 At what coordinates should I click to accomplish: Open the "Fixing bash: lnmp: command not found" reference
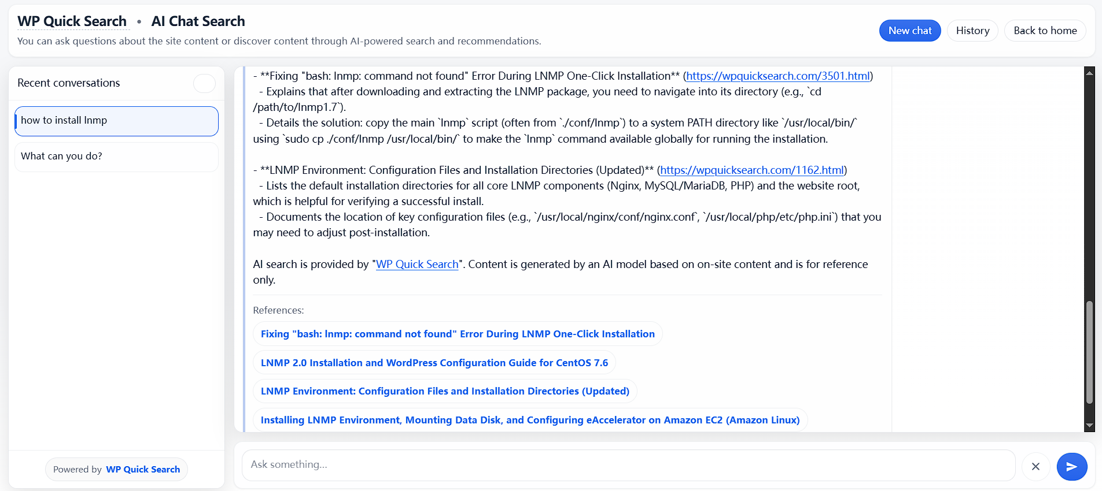(458, 334)
